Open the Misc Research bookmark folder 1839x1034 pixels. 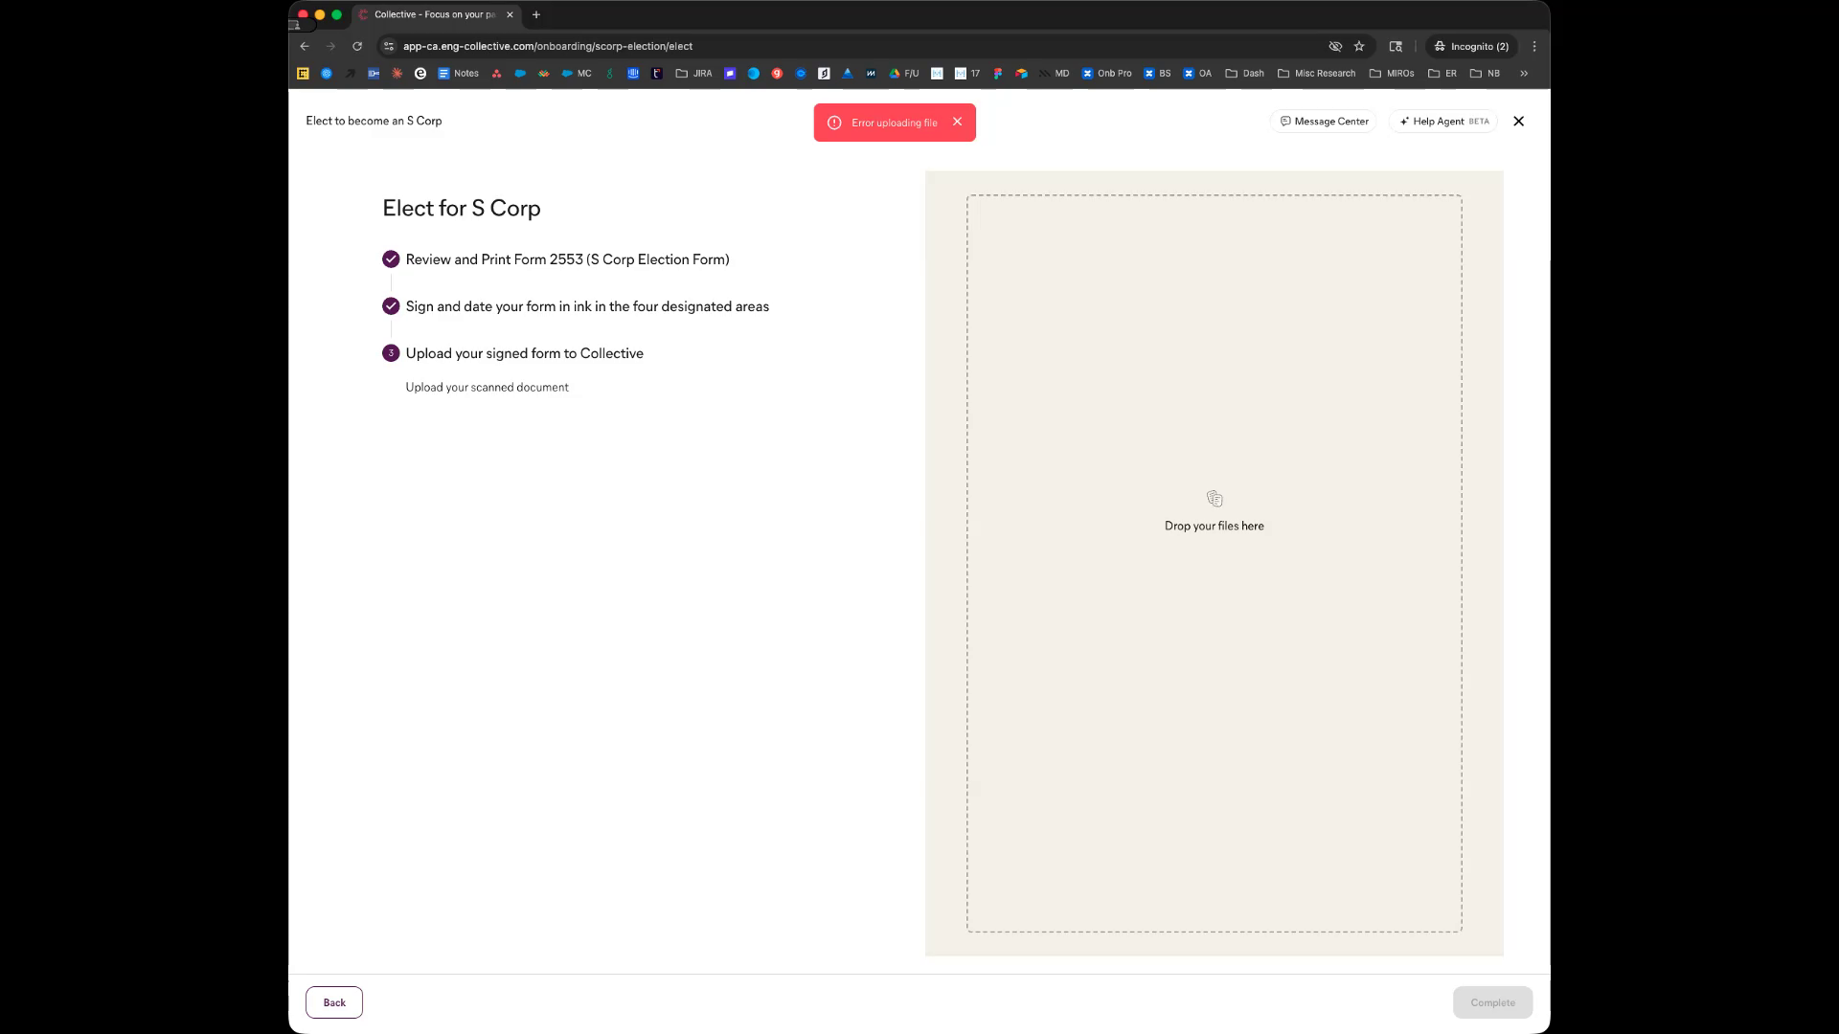point(1316,74)
